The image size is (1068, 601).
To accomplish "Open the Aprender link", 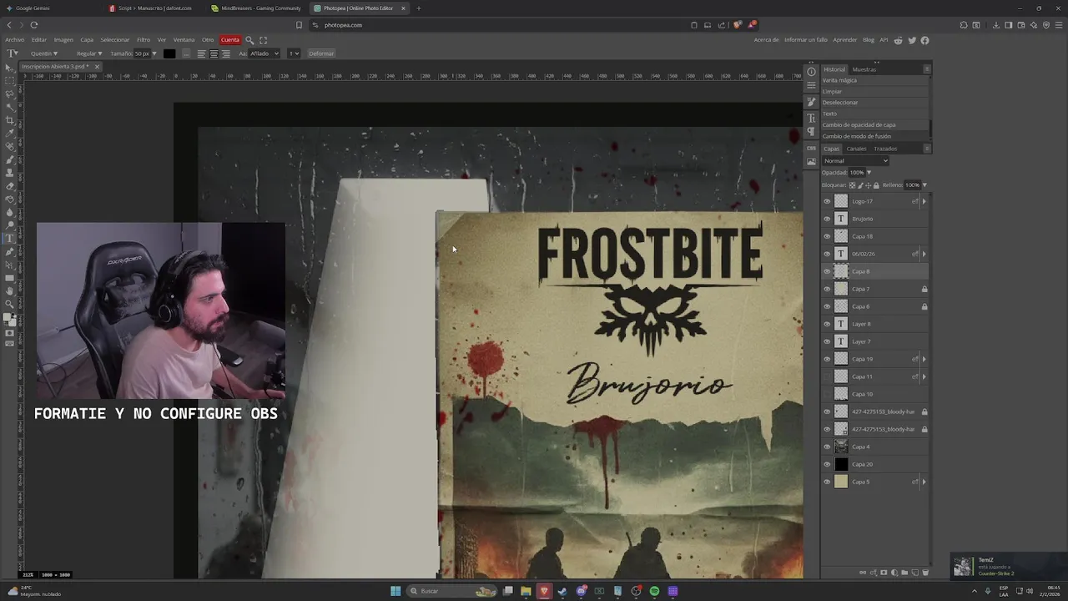I will coord(845,40).
